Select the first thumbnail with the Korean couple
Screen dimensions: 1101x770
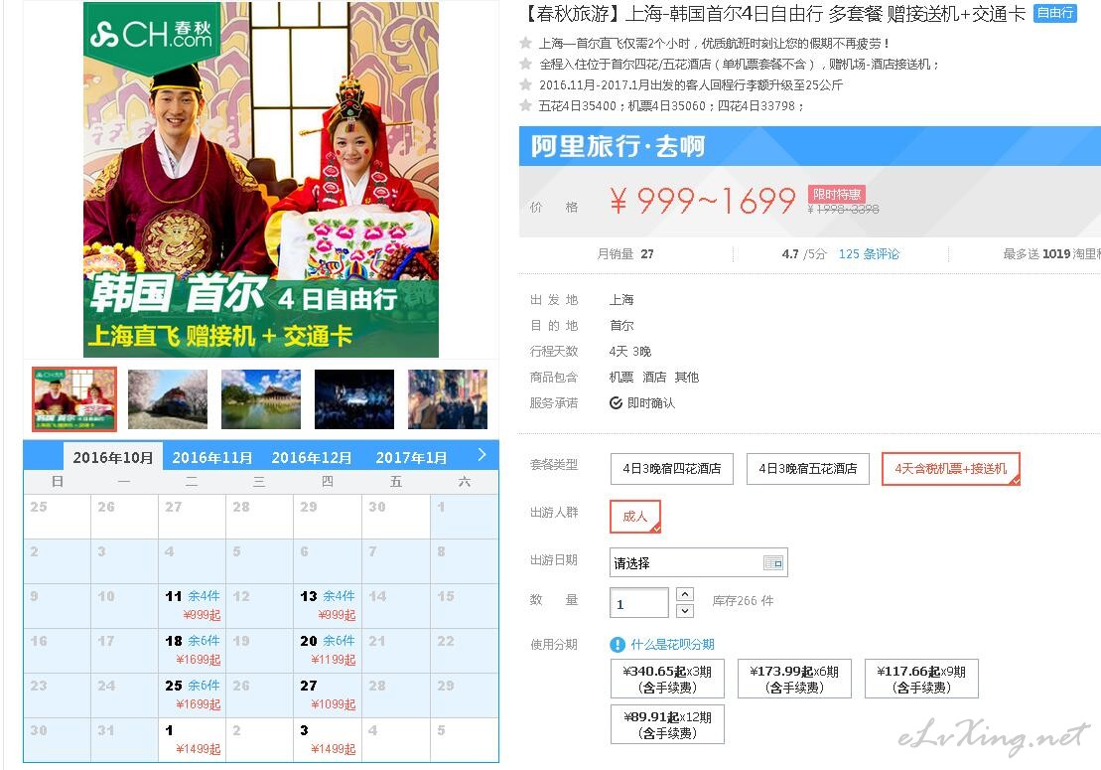74,399
